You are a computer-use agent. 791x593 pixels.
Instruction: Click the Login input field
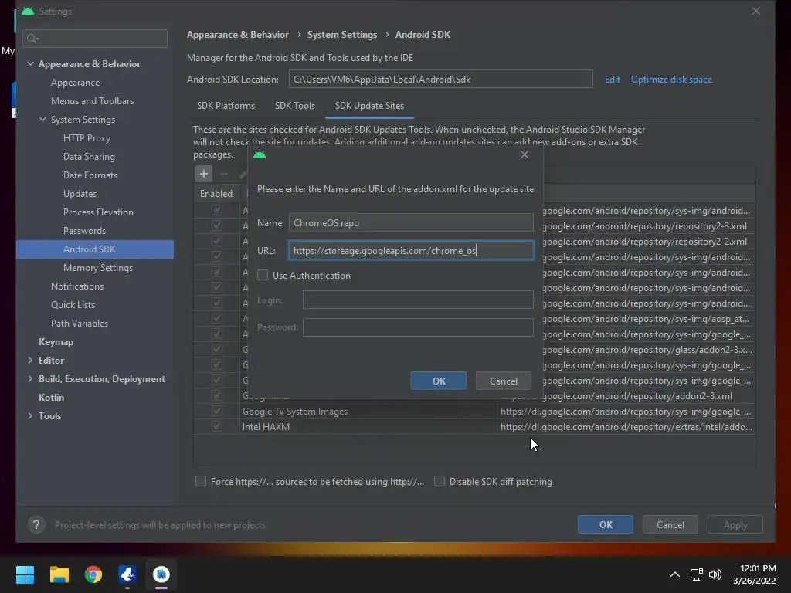tap(418, 300)
